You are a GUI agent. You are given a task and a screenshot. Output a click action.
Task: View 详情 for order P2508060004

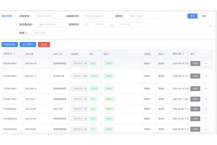click(195, 119)
